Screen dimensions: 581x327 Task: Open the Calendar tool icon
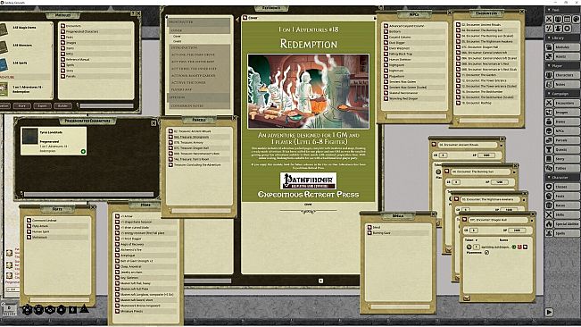click(x=567, y=19)
